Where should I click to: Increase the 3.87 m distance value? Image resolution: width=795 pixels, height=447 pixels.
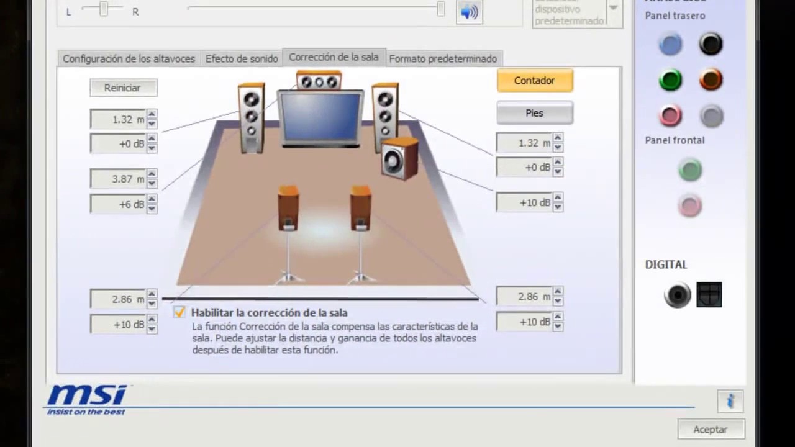(152, 174)
